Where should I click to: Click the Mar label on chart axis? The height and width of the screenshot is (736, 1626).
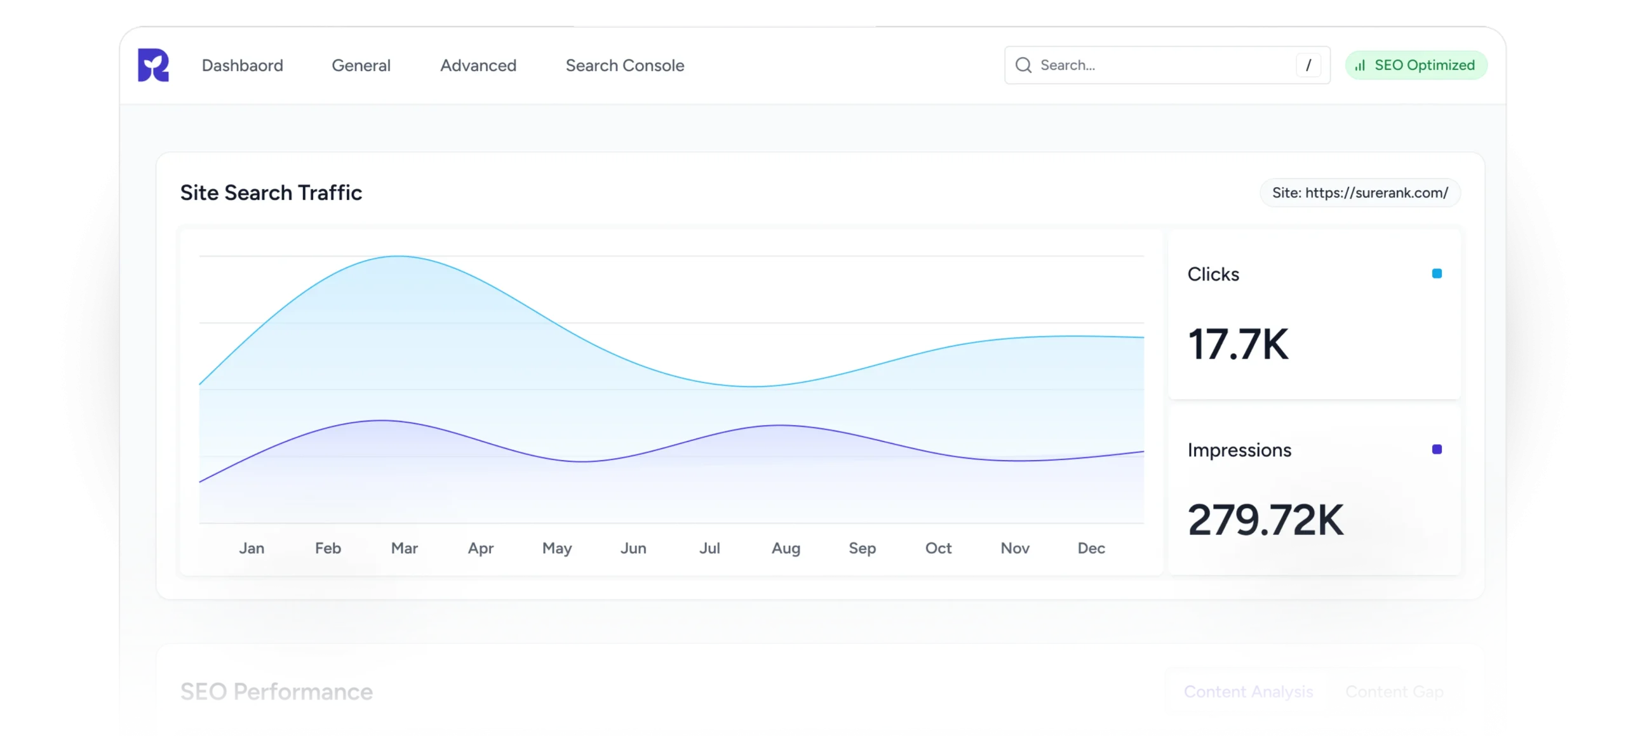coord(404,548)
